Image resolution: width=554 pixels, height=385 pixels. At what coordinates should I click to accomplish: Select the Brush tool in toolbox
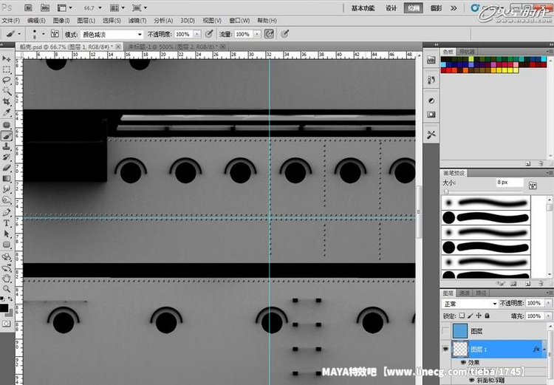(7, 135)
